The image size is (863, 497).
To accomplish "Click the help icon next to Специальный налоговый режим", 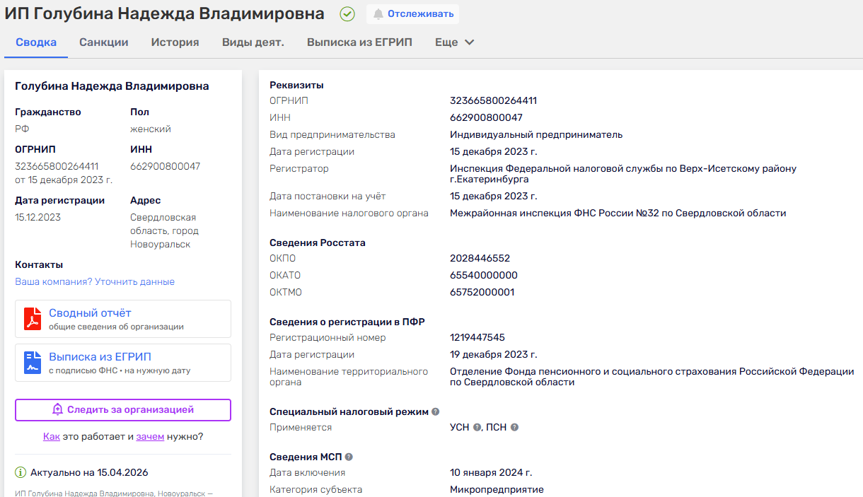I will point(436,411).
